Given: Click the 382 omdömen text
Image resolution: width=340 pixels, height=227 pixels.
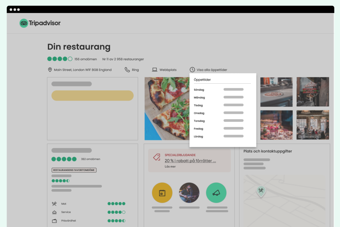Looking at the screenshot, I should point(90,159).
